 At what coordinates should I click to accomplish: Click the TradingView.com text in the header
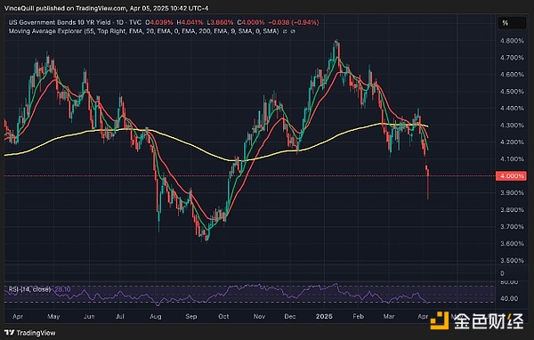pyautogui.click(x=100, y=8)
